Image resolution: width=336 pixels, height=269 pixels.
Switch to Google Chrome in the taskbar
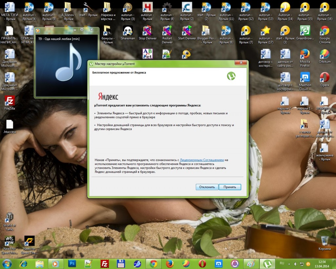pyautogui.click(x=154, y=264)
